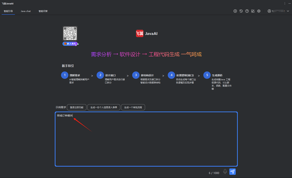Click the 新人有礼 badge

click(70, 44)
